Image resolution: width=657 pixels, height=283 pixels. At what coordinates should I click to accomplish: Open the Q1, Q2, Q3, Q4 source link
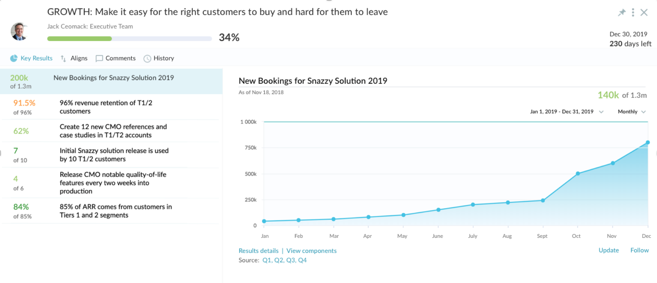pos(284,260)
